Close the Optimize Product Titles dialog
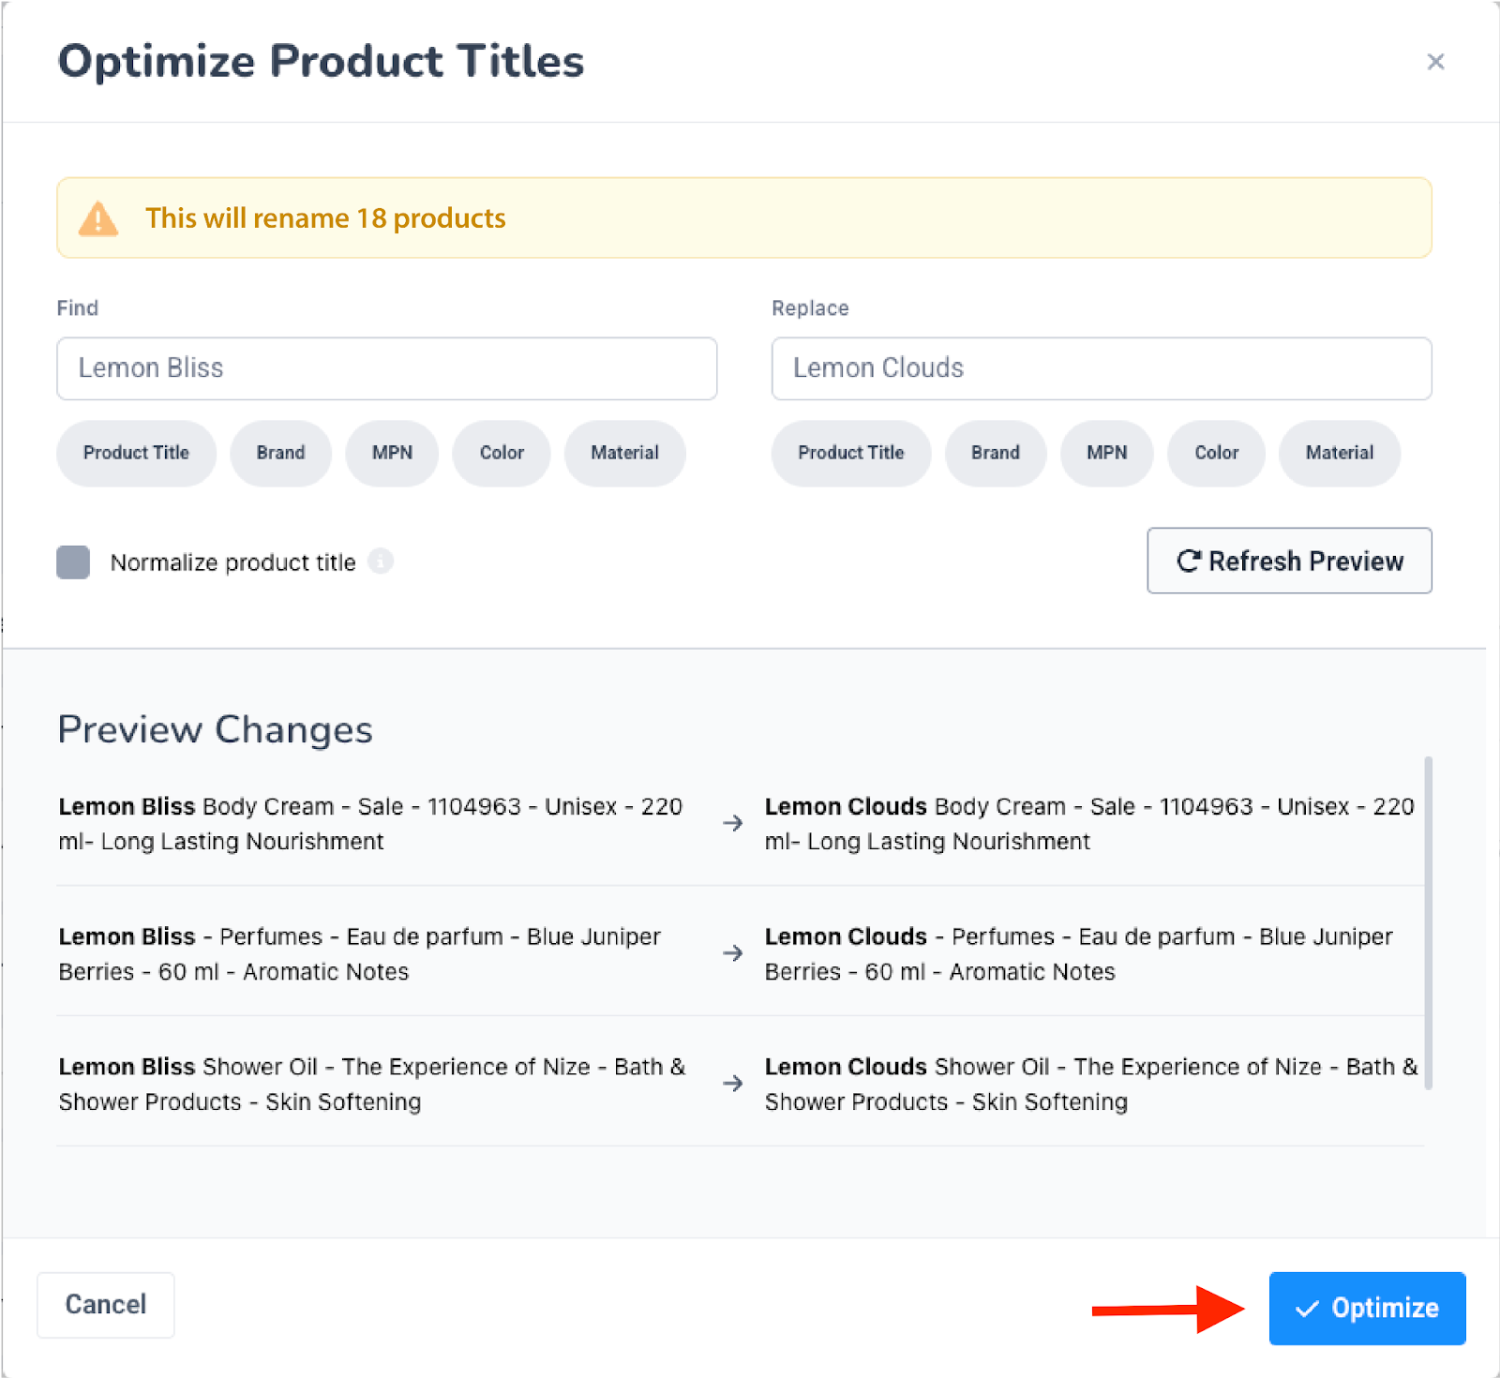This screenshot has height=1378, width=1500. (1434, 62)
